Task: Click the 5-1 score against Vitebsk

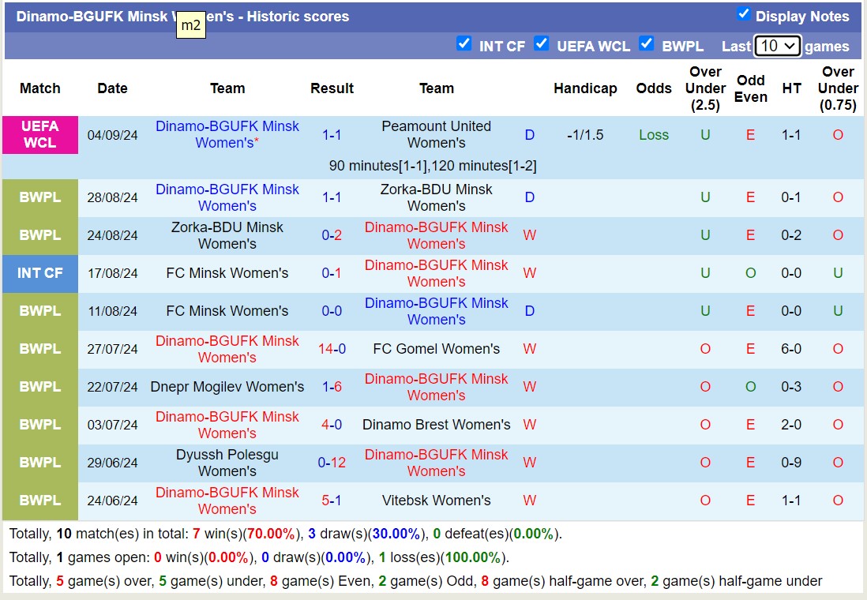Action: [332, 501]
